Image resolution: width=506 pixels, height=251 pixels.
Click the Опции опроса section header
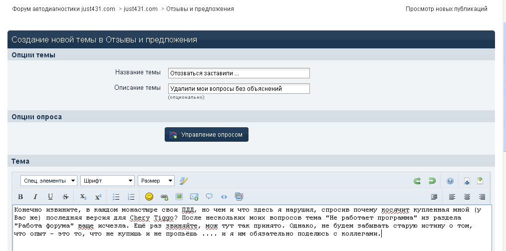pyautogui.click(x=251, y=117)
